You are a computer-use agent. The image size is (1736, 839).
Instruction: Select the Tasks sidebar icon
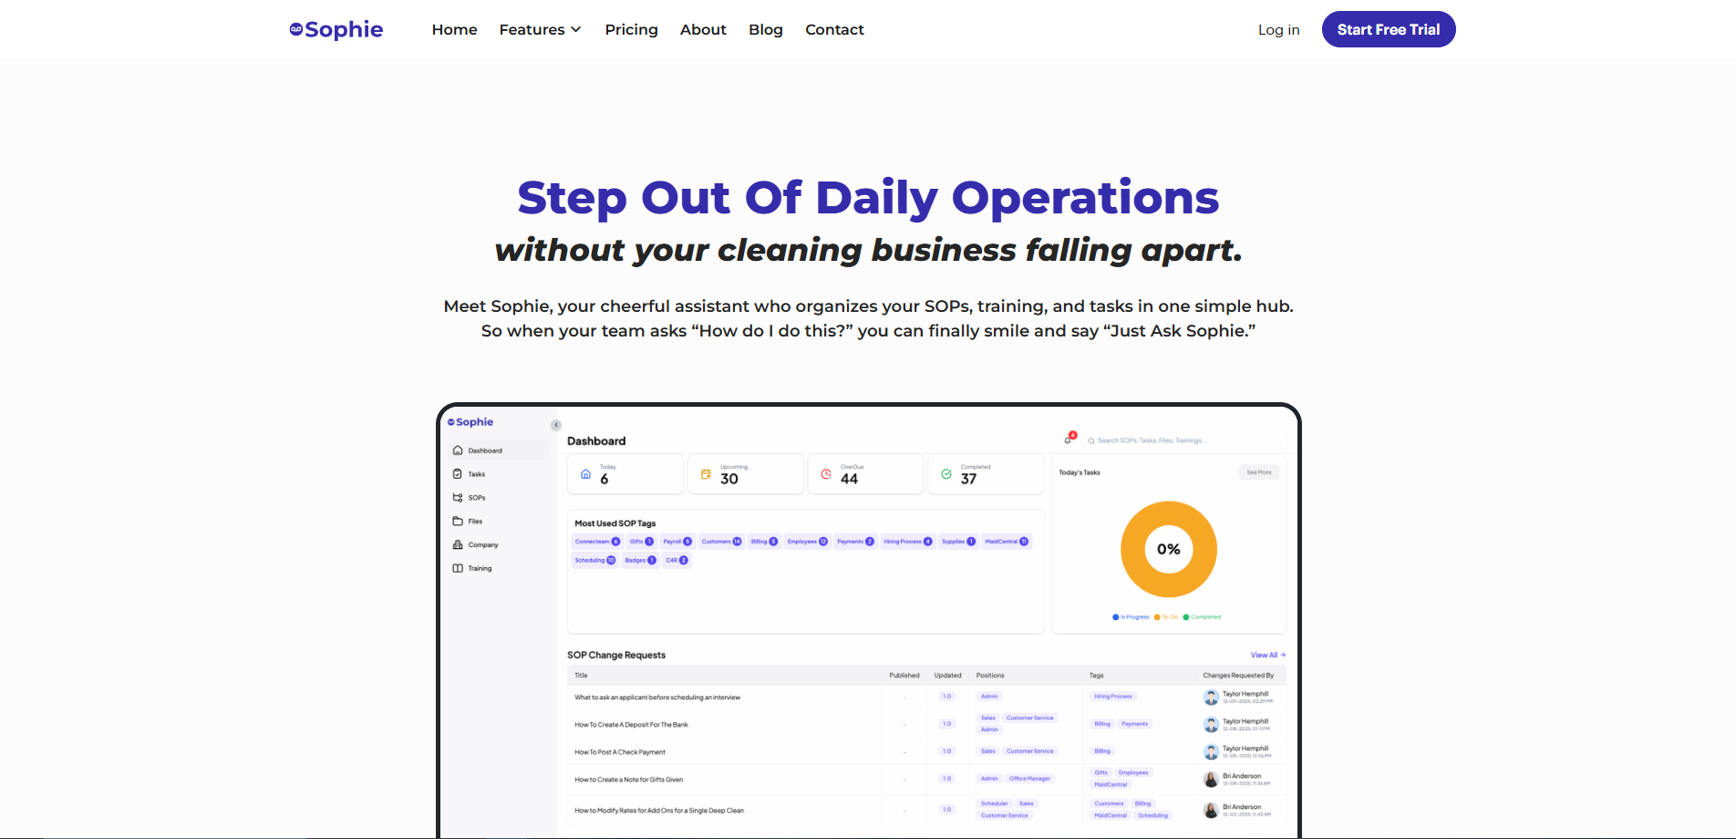[458, 474]
